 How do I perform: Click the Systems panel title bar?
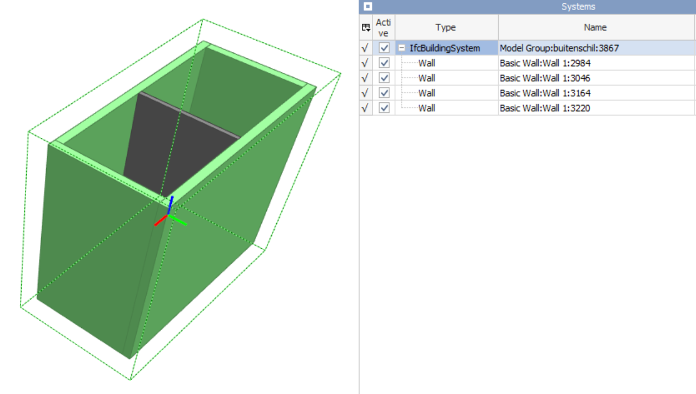click(x=528, y=7)
